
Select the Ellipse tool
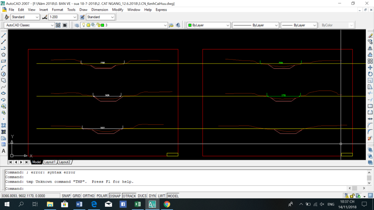point(4,93)
